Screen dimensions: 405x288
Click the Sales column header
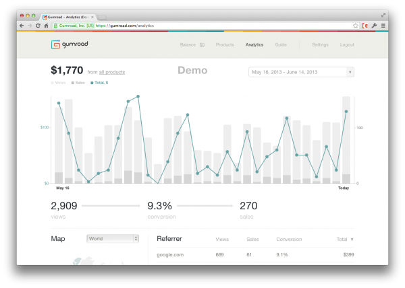click(x=252, y=240)
